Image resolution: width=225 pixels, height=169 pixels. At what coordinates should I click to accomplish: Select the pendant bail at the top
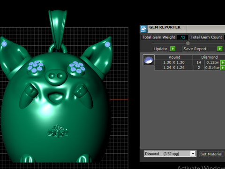(58, 30)
